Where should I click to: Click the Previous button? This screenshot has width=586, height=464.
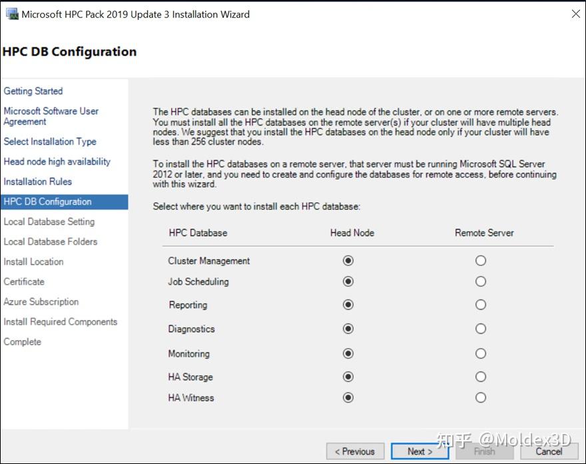point(355,451)
